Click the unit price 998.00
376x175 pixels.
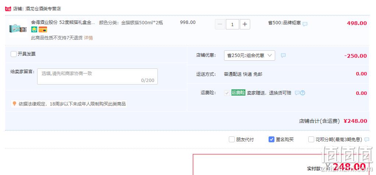point(188,22)
